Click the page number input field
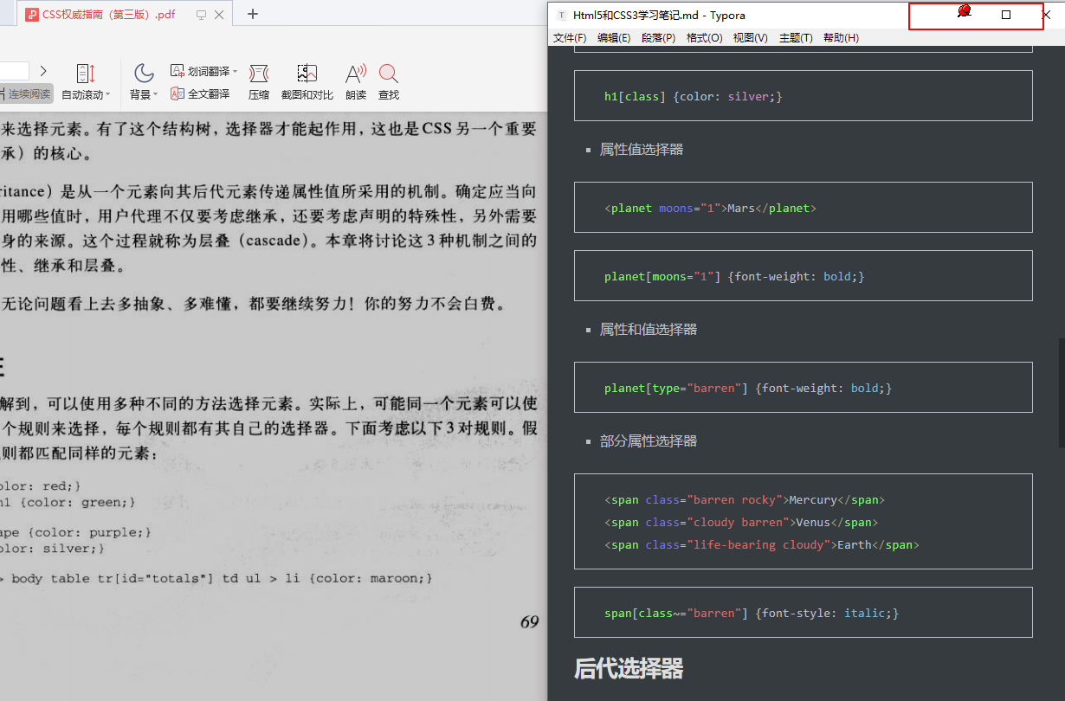The height and width of the screenshot is (701, 1065). (x=15, y=71)
